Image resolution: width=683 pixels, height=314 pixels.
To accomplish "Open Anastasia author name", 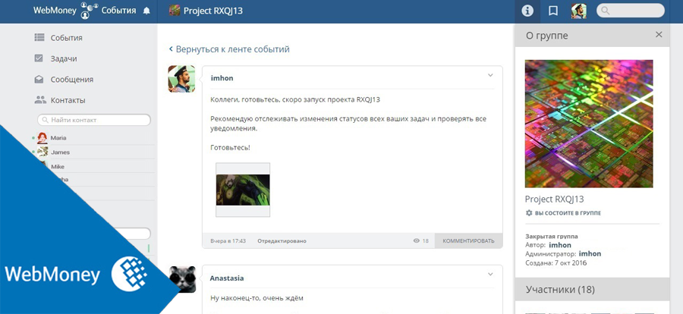I will tap(227, 278).
